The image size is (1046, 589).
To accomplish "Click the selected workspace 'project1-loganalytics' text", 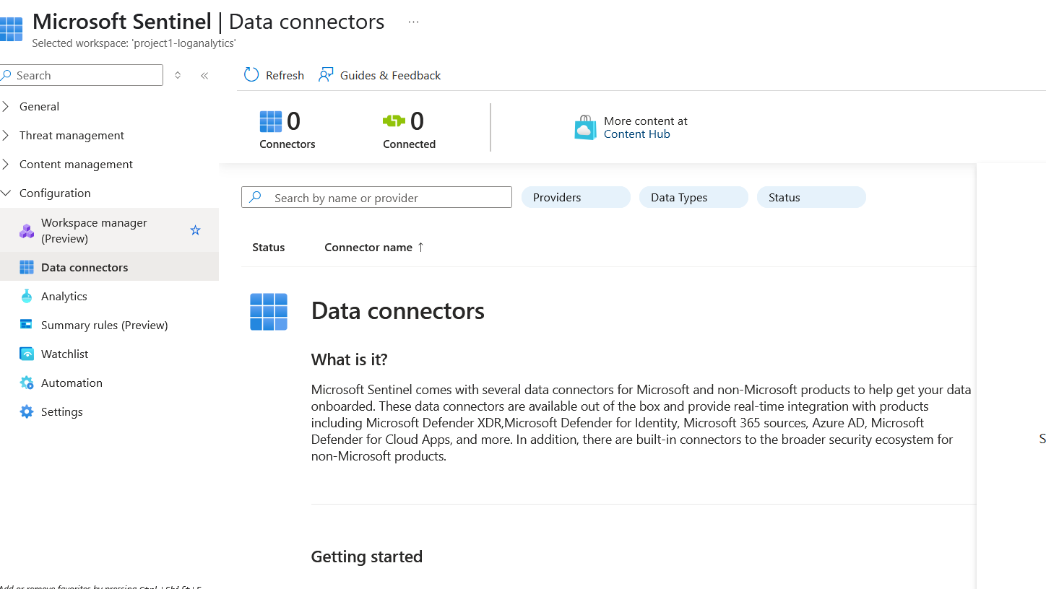I will pos(134,43).
